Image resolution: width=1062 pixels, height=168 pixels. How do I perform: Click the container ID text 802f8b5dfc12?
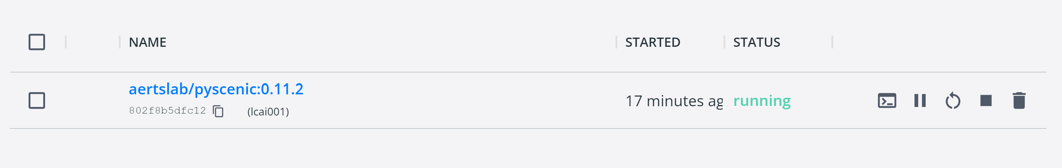(167, 110)
